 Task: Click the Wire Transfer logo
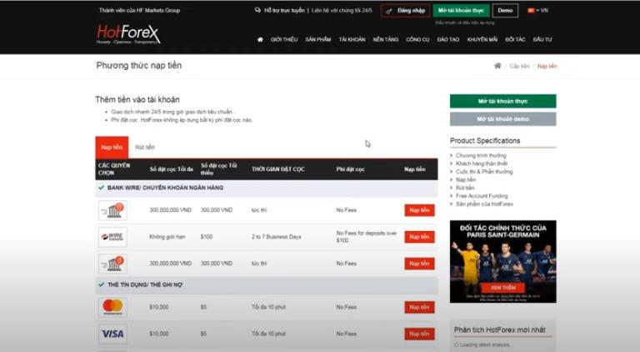[x=112, y=237]
